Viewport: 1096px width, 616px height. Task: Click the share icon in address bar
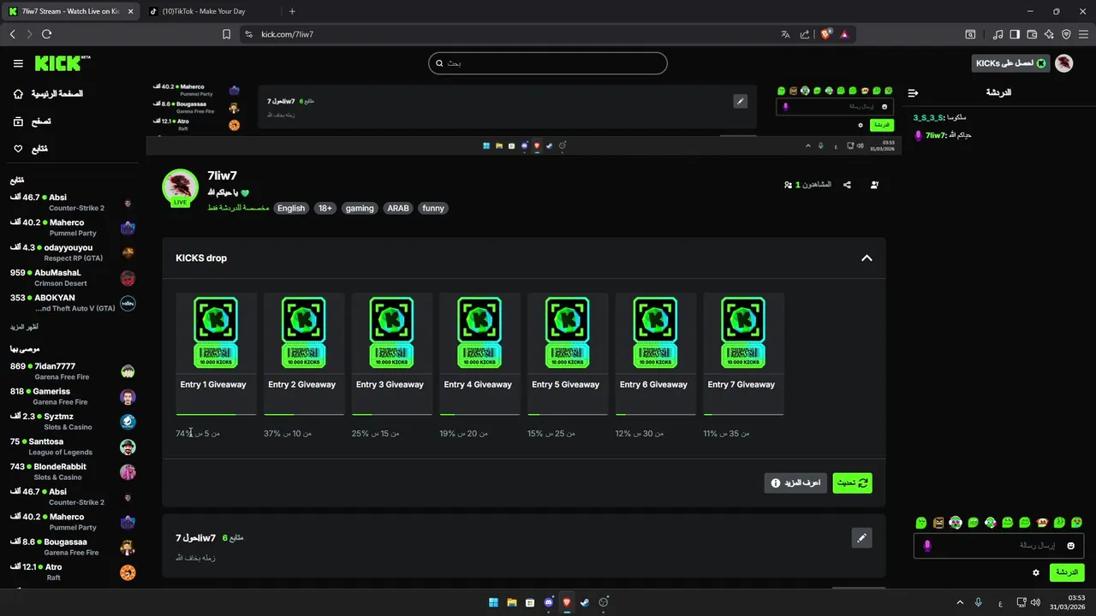click(x=805, y=34)
